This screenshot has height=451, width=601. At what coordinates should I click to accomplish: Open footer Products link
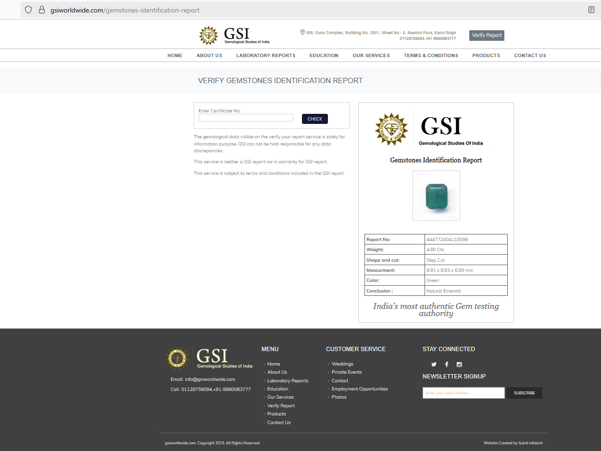click(x=276, y=414)
